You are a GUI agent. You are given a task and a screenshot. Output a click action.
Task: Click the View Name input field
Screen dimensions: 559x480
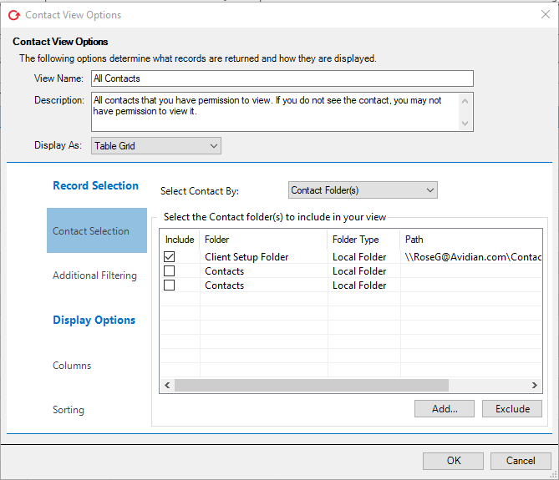pyautogui.click(x=282, y=78)
